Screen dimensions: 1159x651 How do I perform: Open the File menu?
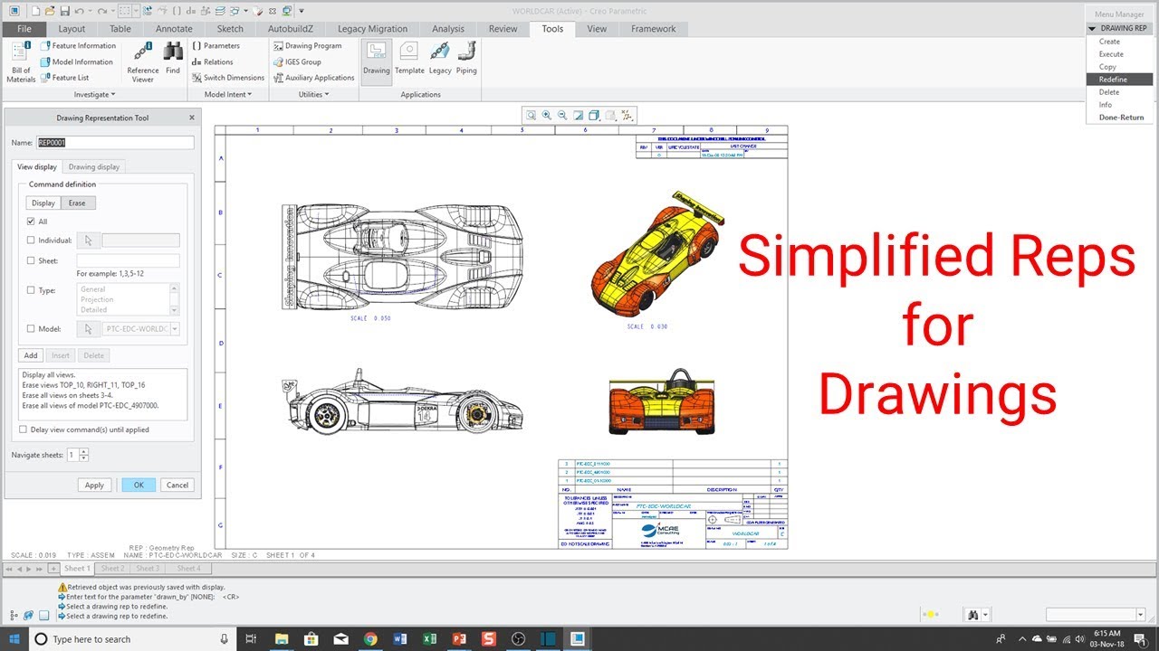click(24, 29)
